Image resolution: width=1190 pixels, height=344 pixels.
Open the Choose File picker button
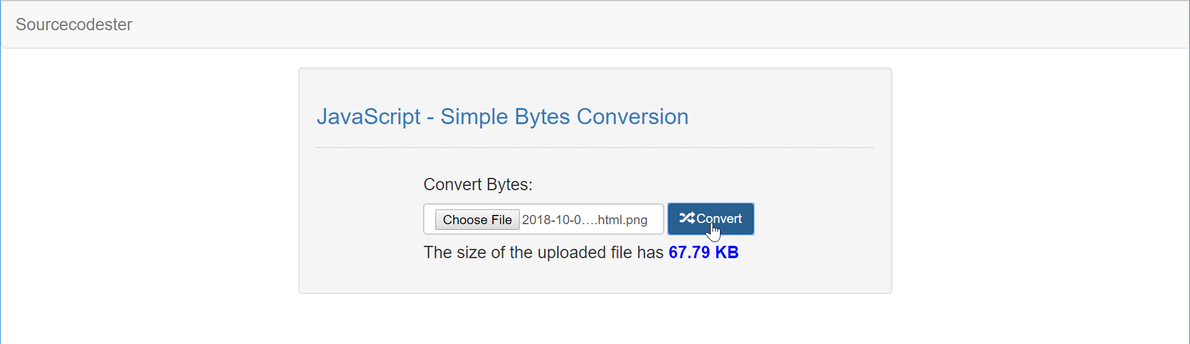(x=477, y=219)
